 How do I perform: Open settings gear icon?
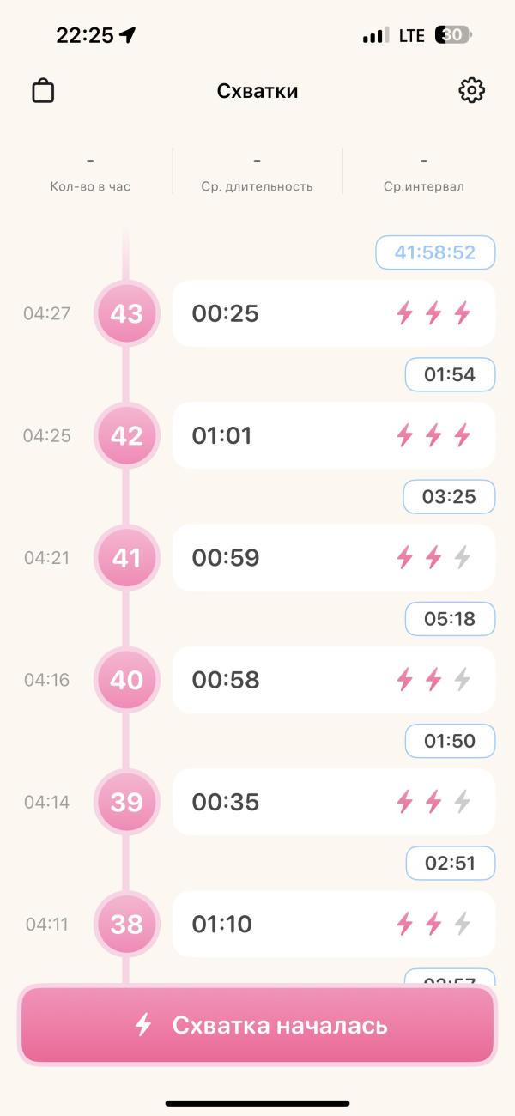click(471, 91)
